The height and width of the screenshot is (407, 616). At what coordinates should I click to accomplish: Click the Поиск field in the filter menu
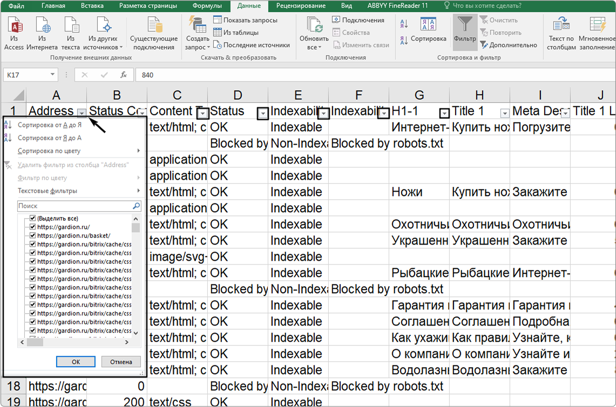(x=75, y=206)
